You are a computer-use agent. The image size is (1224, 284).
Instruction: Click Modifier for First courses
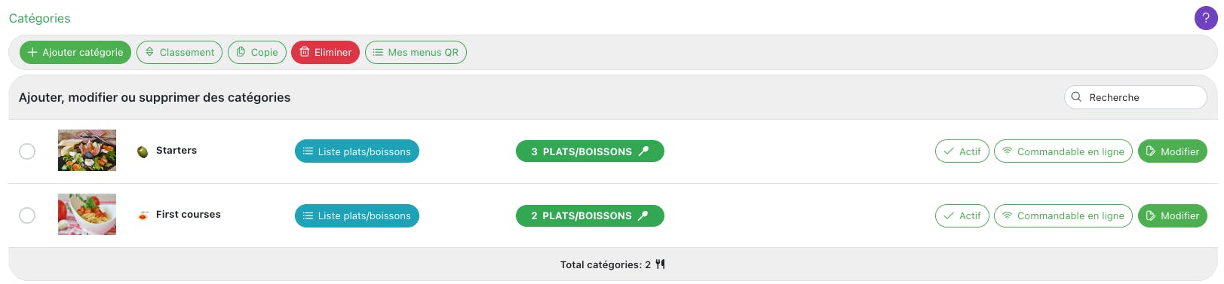(x=1172, y=215)
